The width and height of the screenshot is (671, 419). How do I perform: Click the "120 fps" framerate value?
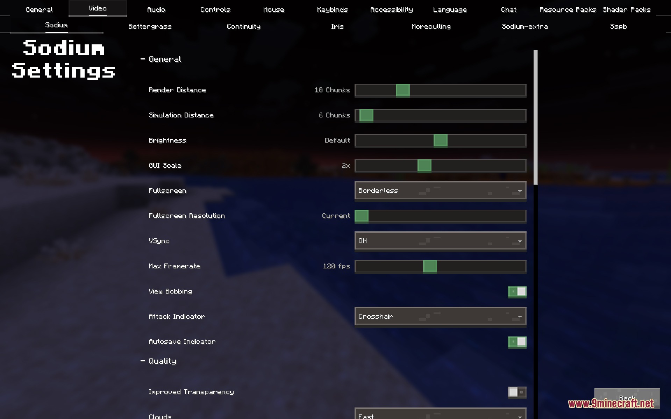(x=336, y=266)
